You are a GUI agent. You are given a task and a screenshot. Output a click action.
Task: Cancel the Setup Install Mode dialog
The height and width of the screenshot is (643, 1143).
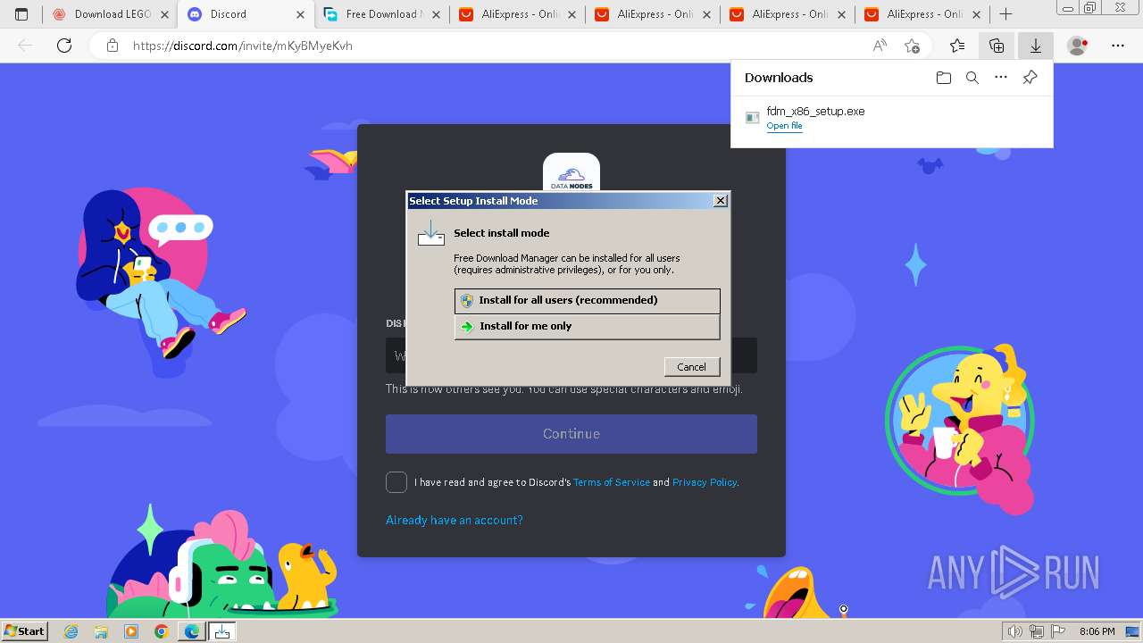click(x=691, y=366)
